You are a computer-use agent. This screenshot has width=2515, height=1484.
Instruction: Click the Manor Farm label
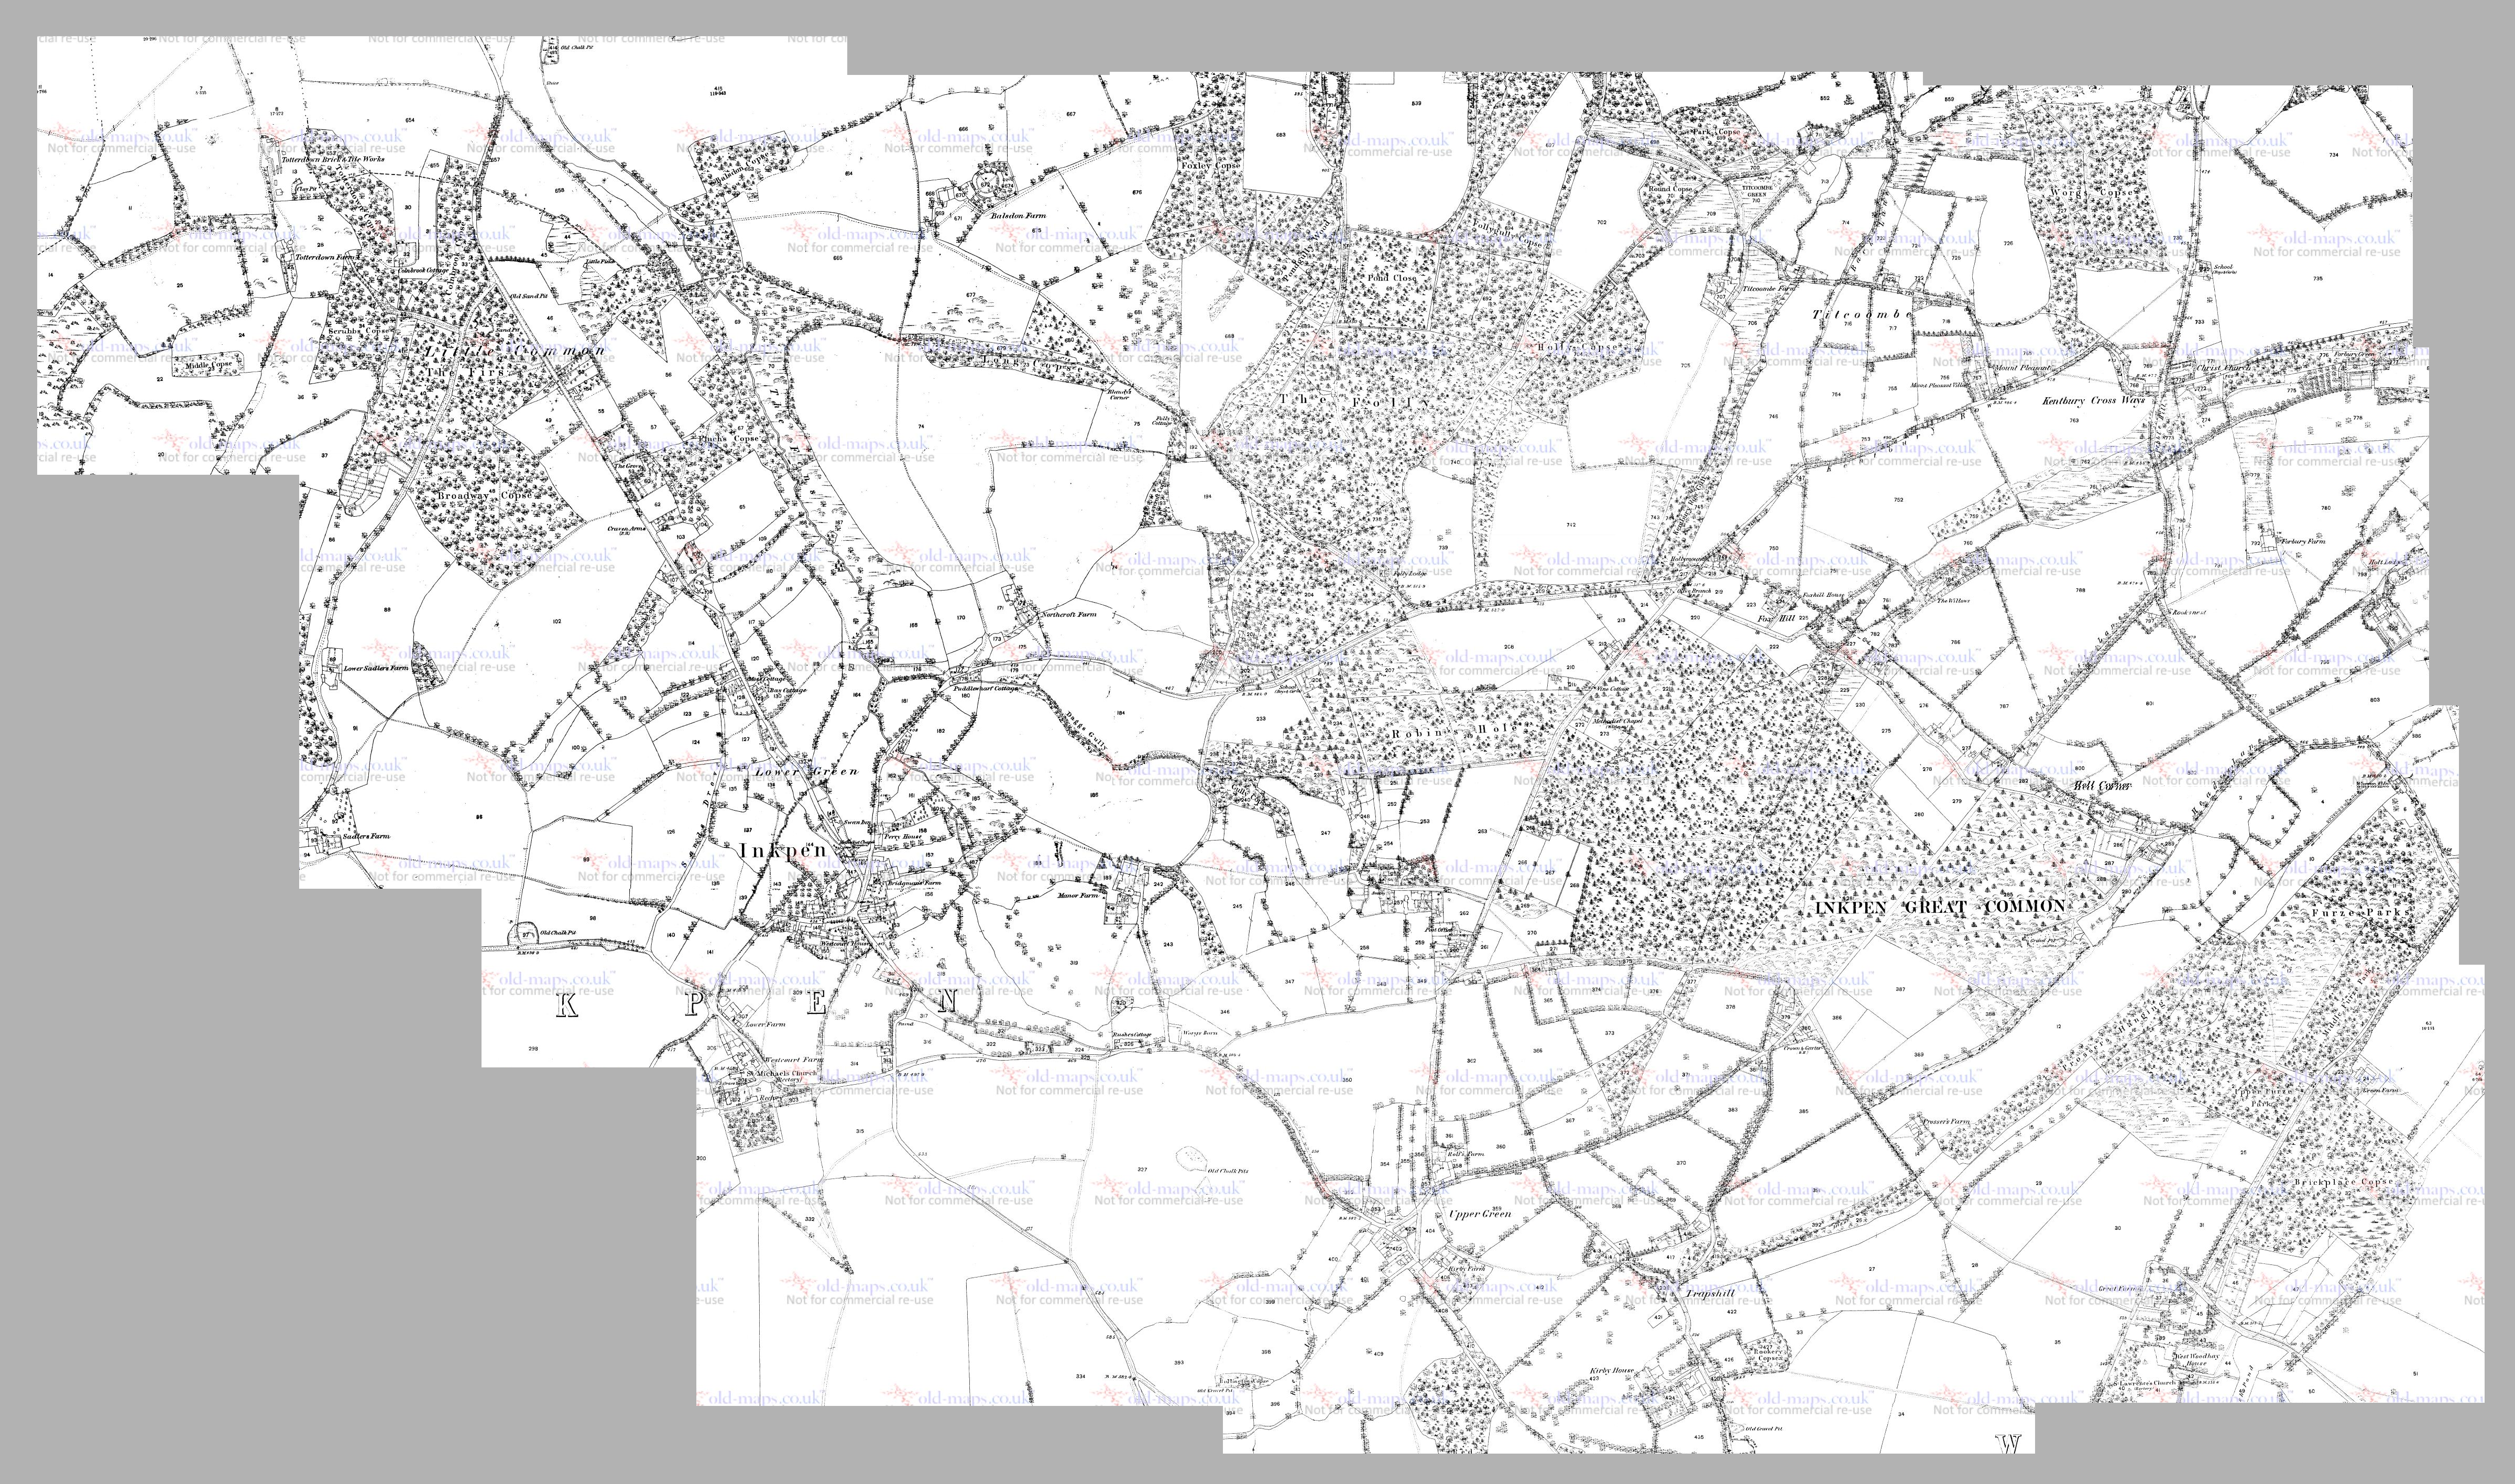tap(1078, 896)
